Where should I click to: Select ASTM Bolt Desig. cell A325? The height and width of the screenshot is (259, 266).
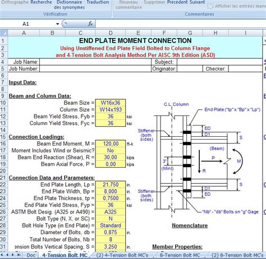[111, 212]
